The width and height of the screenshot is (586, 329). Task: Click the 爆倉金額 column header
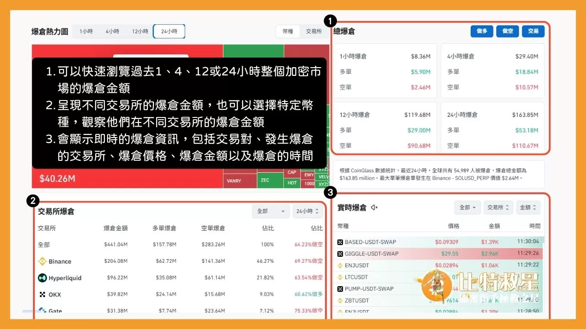116,228
